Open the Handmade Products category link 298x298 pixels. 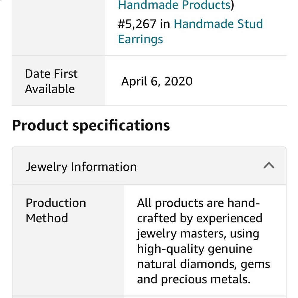tap(173, 5)
